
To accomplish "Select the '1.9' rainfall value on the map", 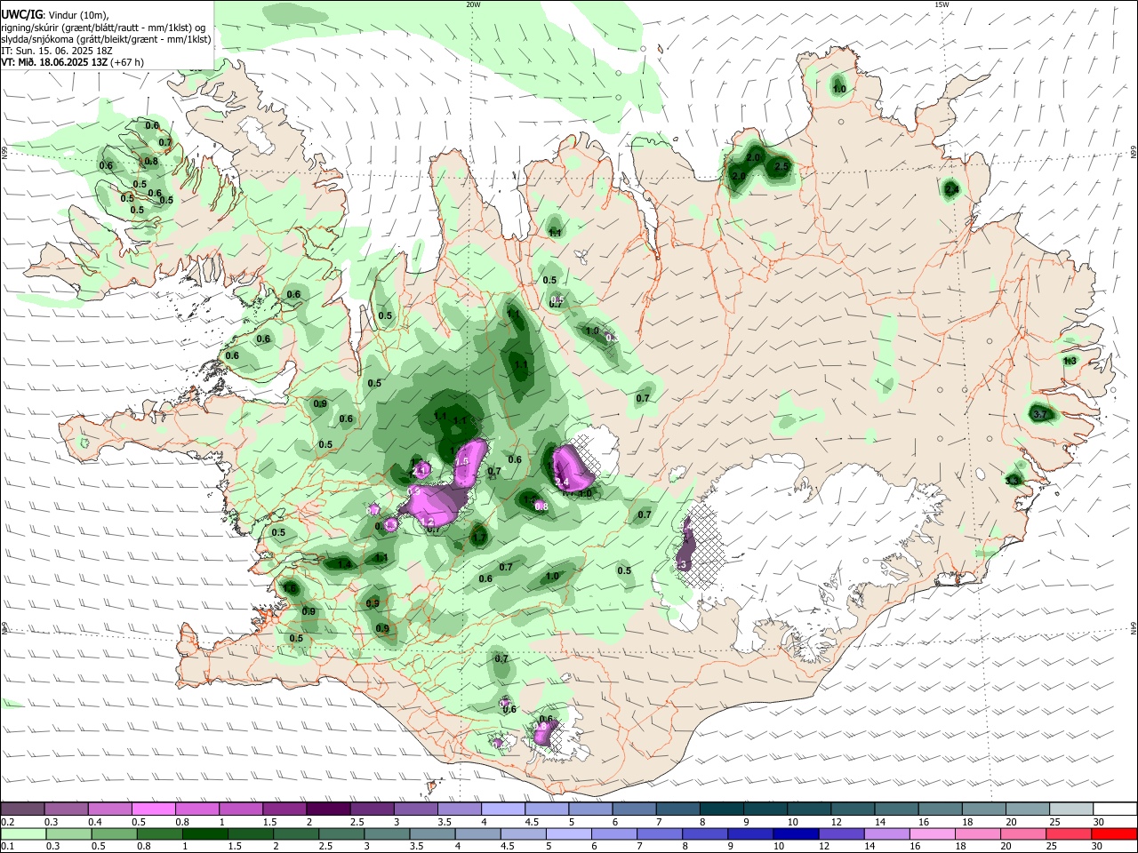I will pos(592,331).
